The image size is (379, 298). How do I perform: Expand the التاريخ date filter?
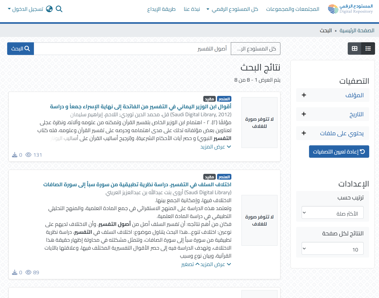[333, 114]
